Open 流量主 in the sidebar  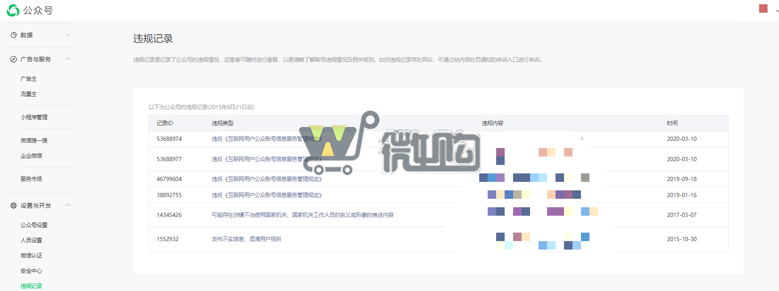coord(29,94)
